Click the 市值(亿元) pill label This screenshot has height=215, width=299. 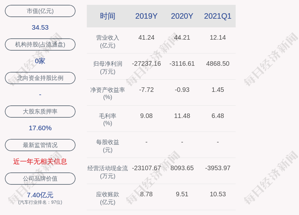click(x=40, y=11)
